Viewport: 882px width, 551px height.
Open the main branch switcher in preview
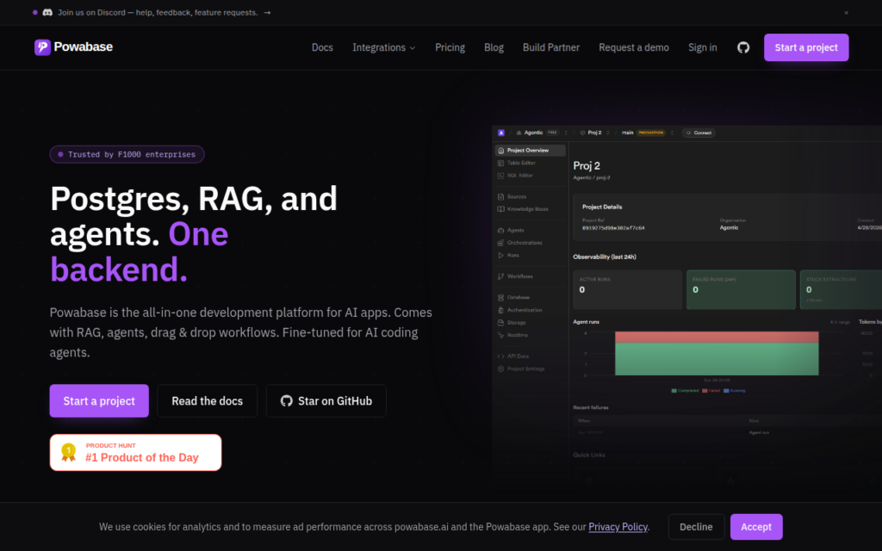tap(672, 133)
